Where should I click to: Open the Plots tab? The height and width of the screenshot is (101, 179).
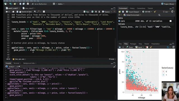pyautogui.click(x=126, y=44)
